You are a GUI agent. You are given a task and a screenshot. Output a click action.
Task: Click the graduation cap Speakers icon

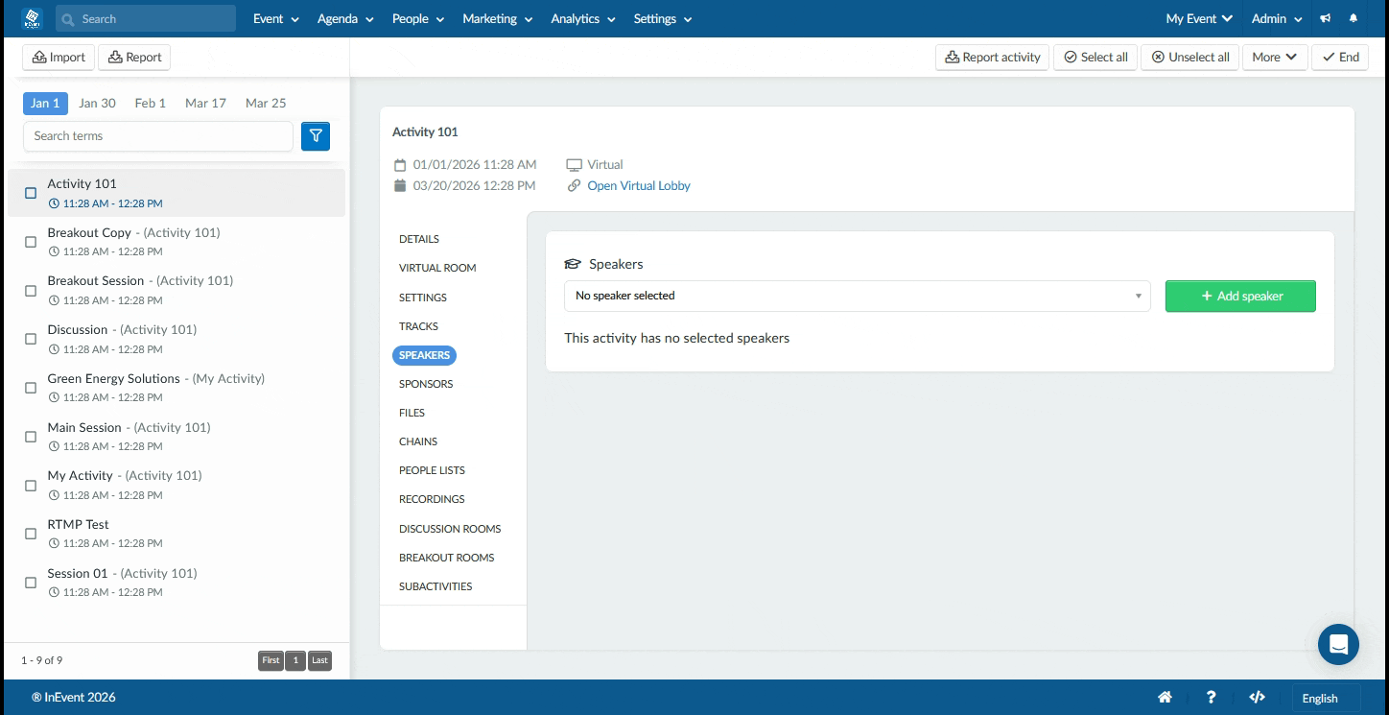(x=573, y=264)
